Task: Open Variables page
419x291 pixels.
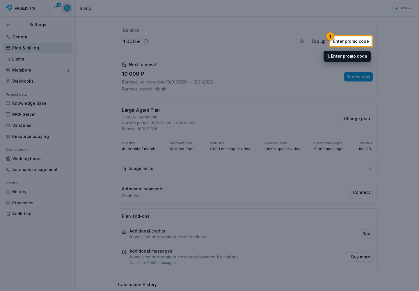Action: (x=38, y=125)
